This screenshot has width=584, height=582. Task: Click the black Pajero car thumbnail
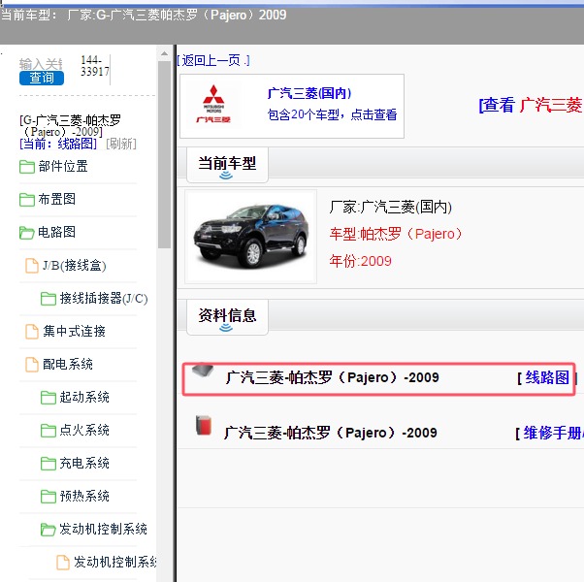pos(251,237)
